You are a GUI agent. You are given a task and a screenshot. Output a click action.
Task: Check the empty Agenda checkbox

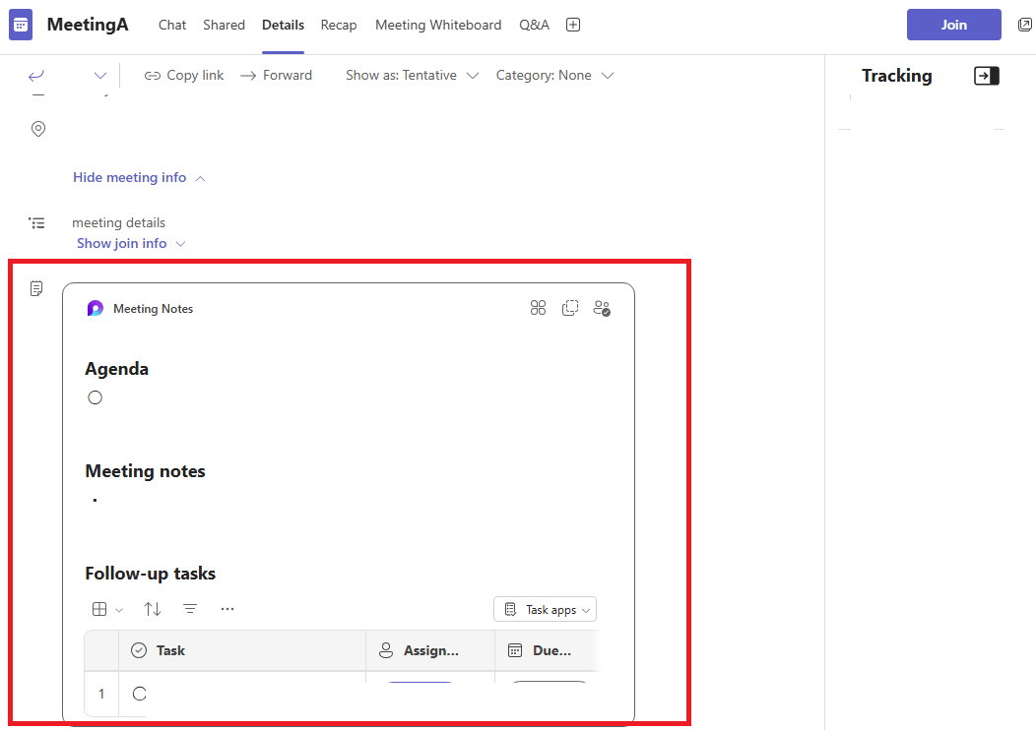click(95, 396)
